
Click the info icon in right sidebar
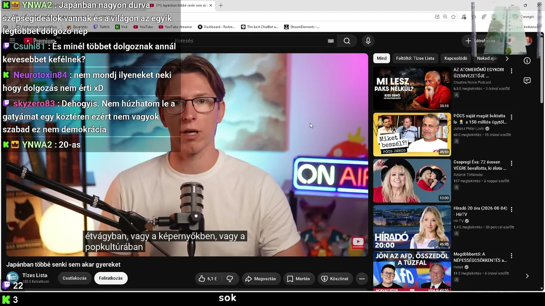(527, 61)
